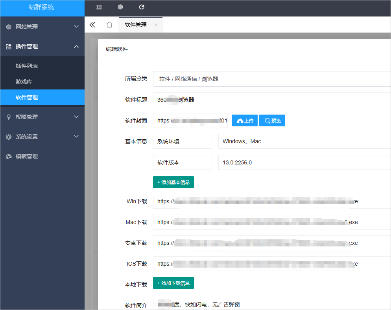Open 插件列表 in the sidebar

click(x=42, y=66)
